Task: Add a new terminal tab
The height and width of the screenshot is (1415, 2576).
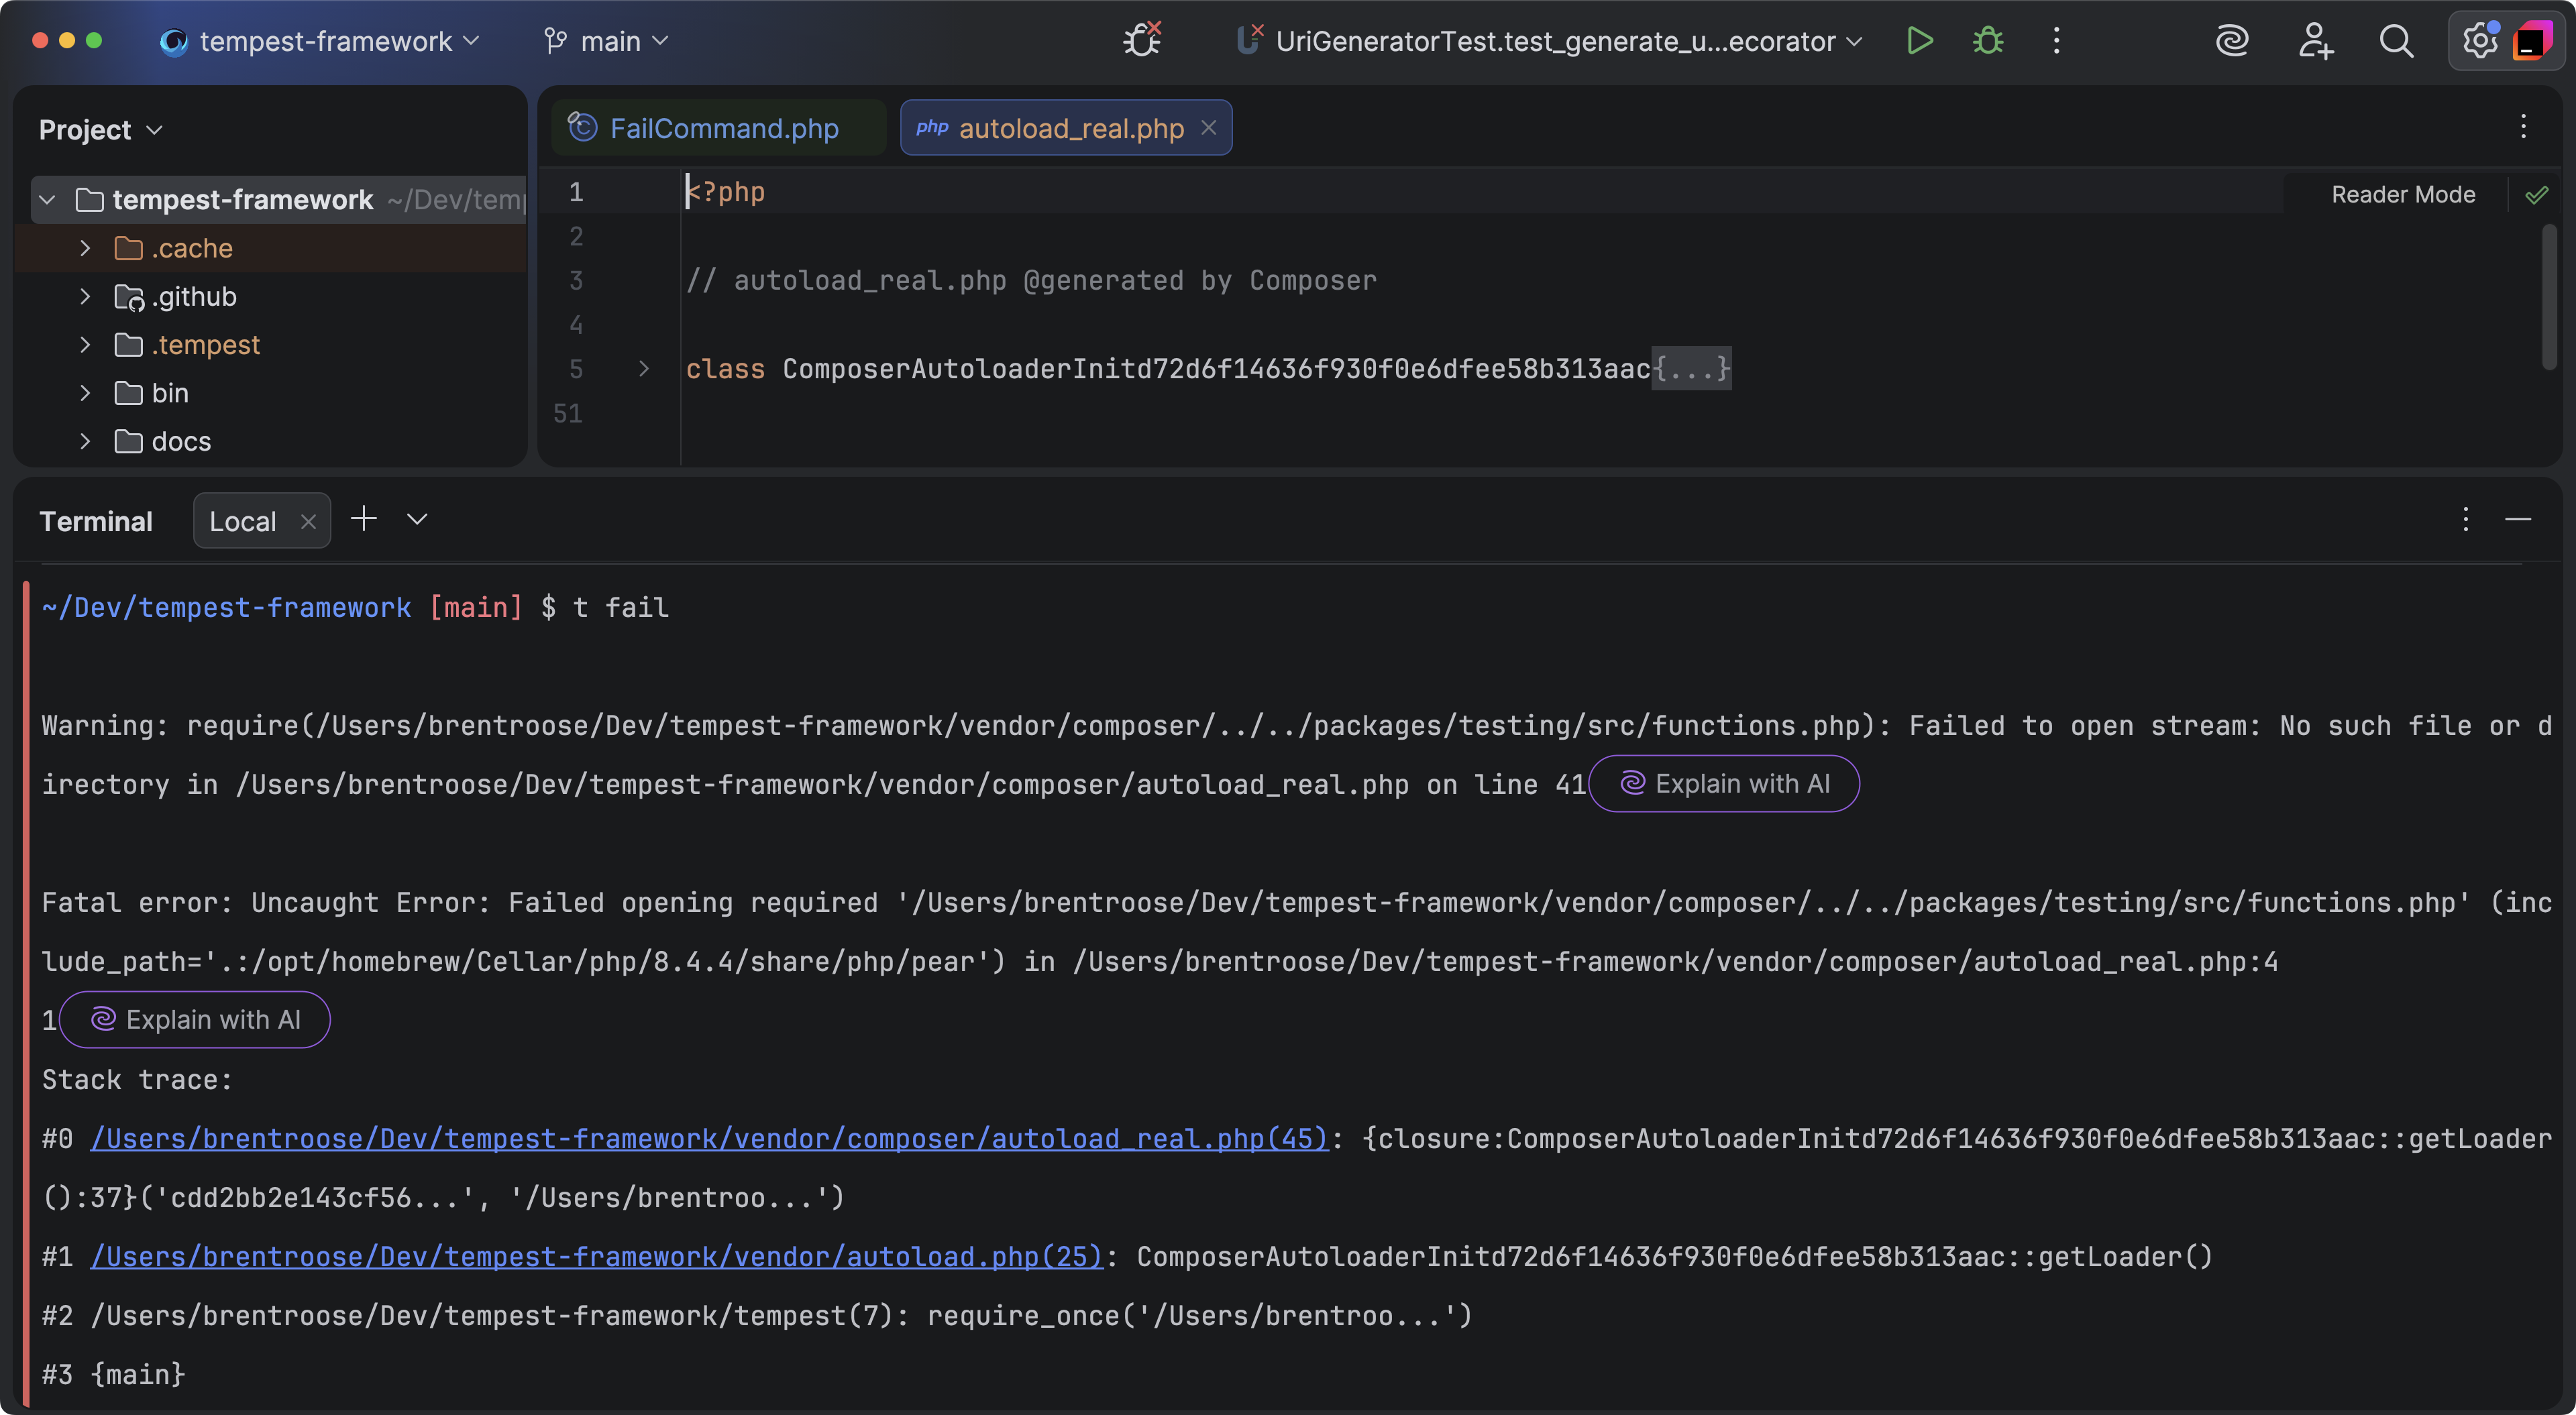Action: [x=364, y=519]
